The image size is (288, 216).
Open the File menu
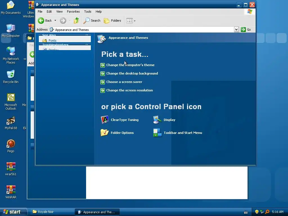(x=40, y=12)
